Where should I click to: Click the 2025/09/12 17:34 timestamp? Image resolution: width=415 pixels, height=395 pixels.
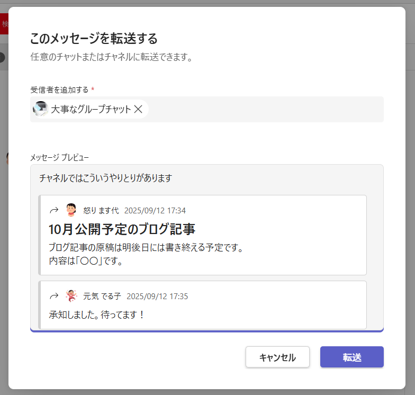coord(155,211)
